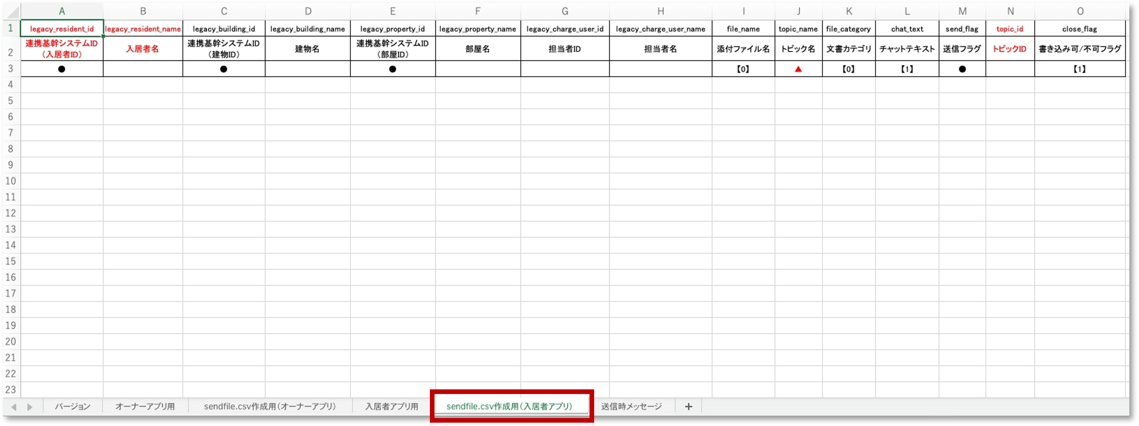Select the red triangle marker under topic_name
This screenshot has height=426, width=1139.
(798, 69)
